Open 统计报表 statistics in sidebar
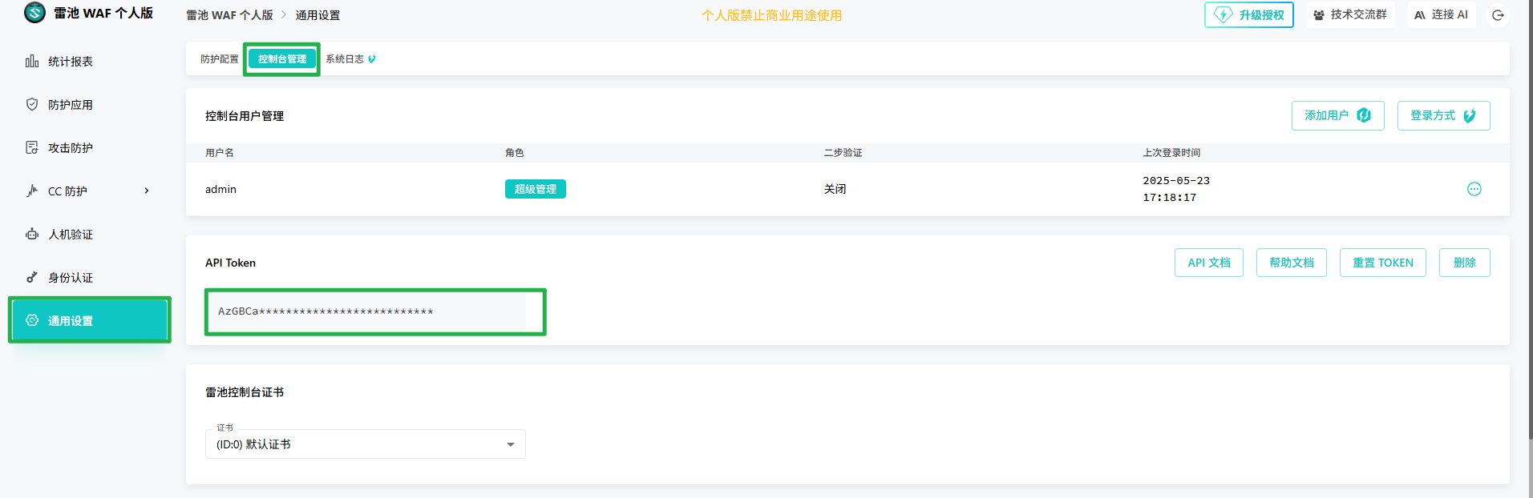The width and height of the screenshot is (1533, 498). coord(70,62)
